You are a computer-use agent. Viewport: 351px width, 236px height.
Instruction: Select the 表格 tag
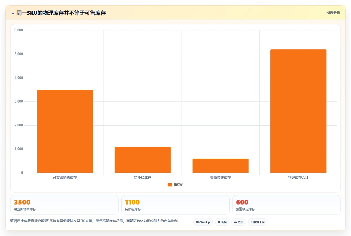click(x=222, y=222)
